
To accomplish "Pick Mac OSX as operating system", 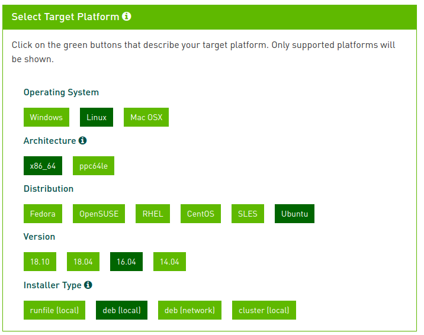I will point(146,117).
